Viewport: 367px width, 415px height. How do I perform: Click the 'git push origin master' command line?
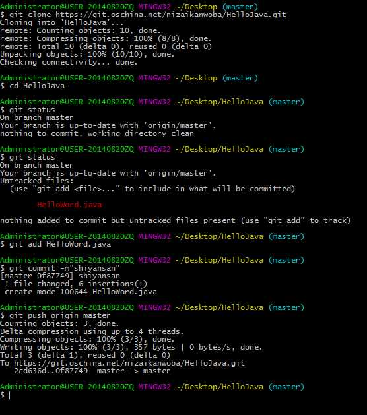pyautogui.click(x=55, y=315)
